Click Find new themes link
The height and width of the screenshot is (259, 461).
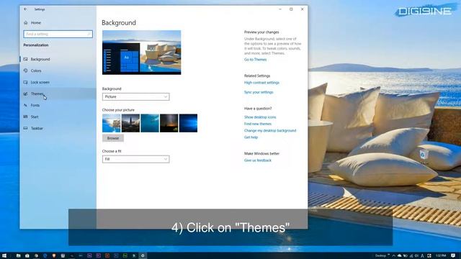point(258,124)
